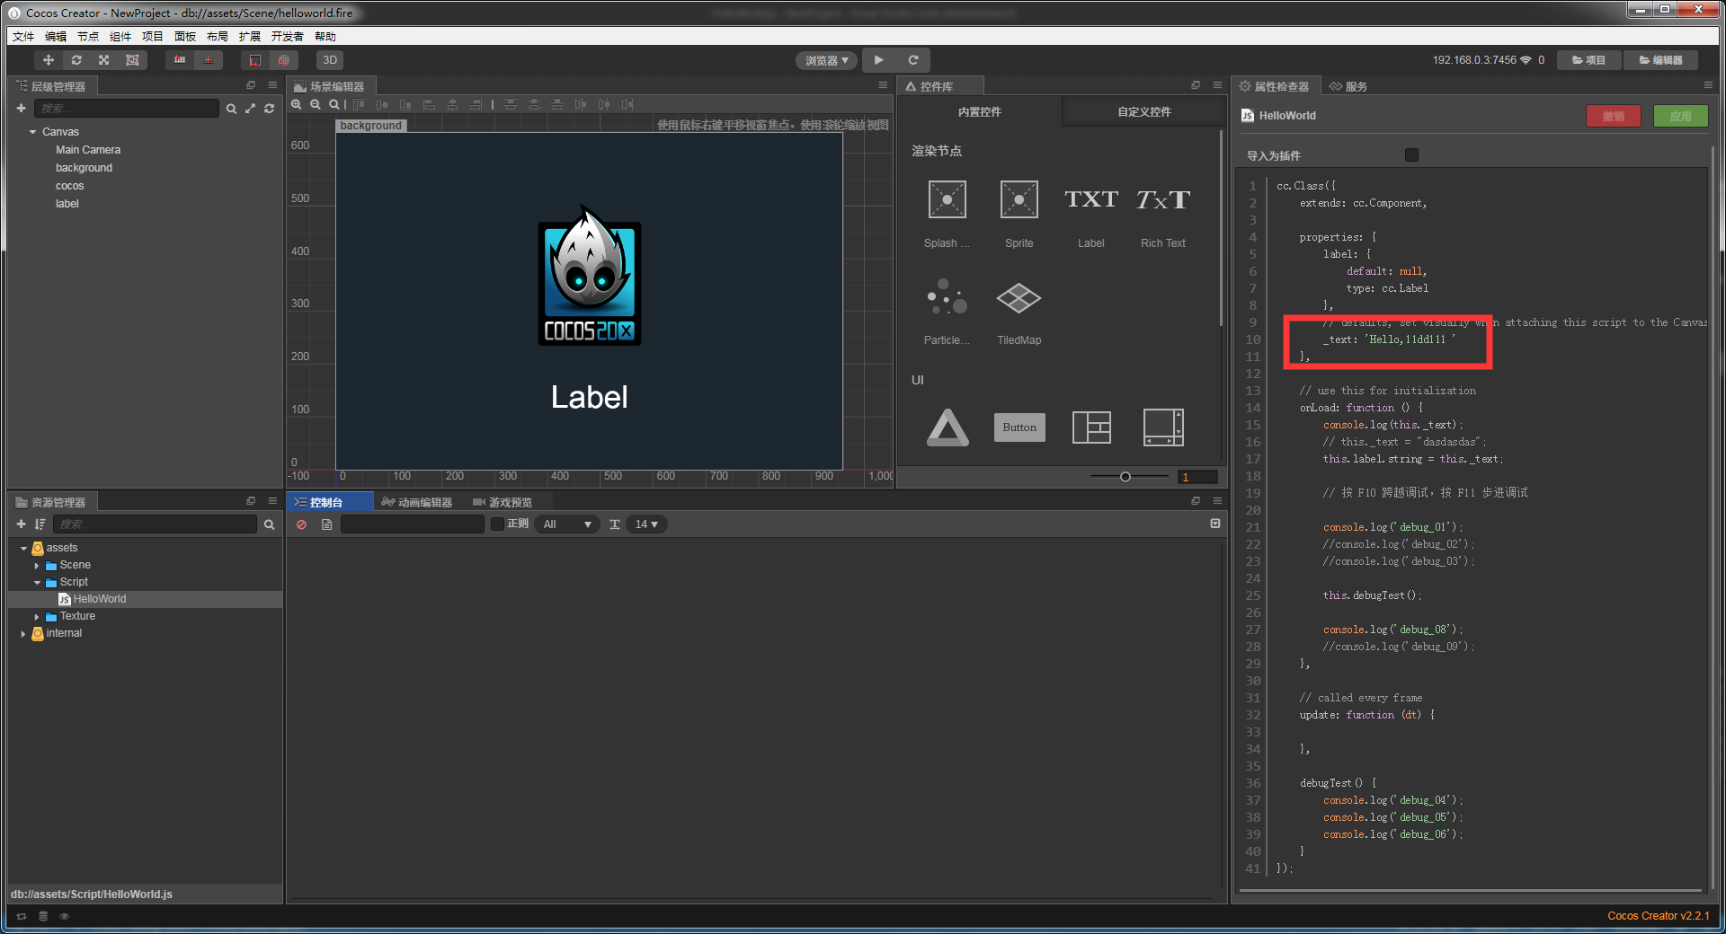
Task: Select the HelloWorld script asset
Action: 100,600
